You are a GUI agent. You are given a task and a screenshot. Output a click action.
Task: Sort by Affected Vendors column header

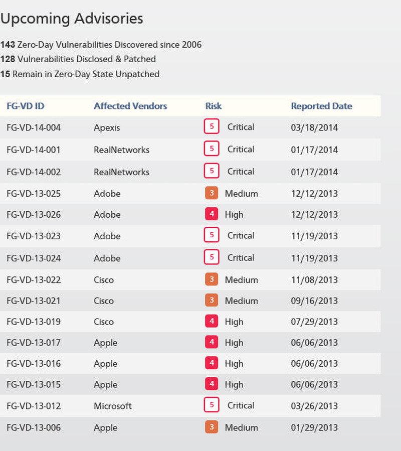[130, 106]
